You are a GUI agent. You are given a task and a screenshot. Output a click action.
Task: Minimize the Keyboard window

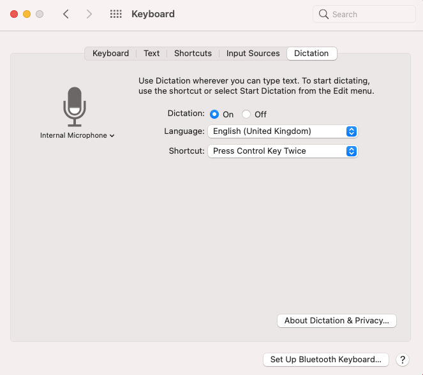27,14
